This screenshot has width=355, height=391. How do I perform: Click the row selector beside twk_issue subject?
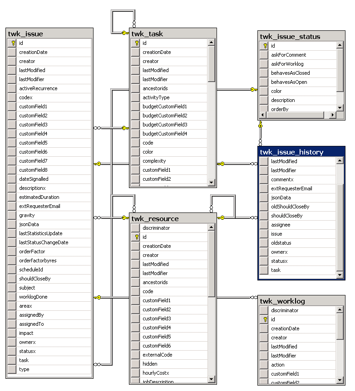[13, 288]
